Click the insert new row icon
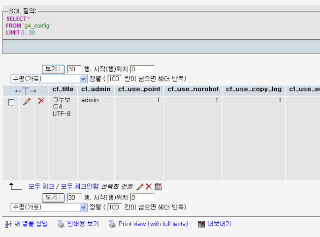320x237 pixels. pyautogui.click(x=8, y=224)
